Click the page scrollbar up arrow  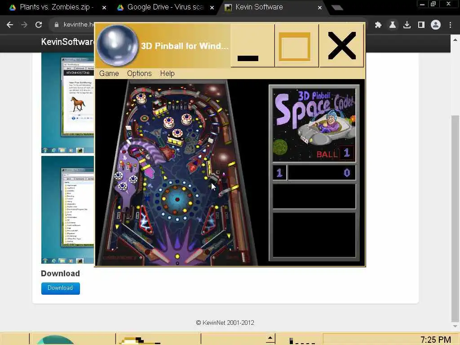455,40
